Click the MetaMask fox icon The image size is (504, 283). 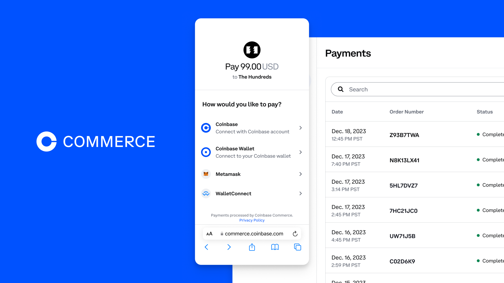(206, 174)
